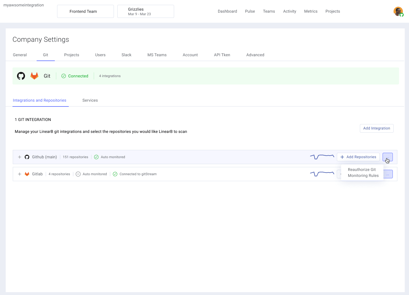The height and width of the screenshot is (295, 409).
Task: Open the Integrations and Repositories sub-tab
Action: 39,100
